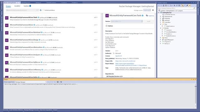
Task: Click the solution and folder view switch icon
Action: 166,6
